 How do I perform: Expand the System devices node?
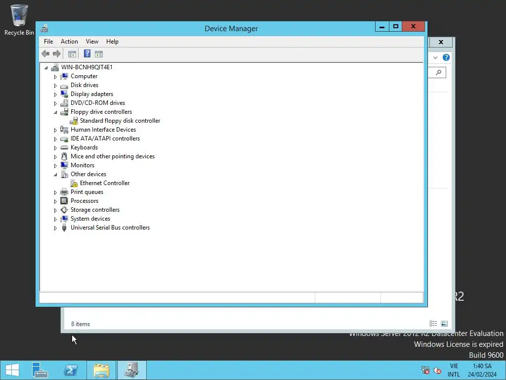pyautogui.click(x=55, y=219)
